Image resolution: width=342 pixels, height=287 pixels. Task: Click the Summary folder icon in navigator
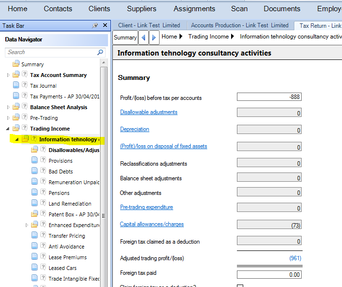pyautogui.click(x=16, y=63)
